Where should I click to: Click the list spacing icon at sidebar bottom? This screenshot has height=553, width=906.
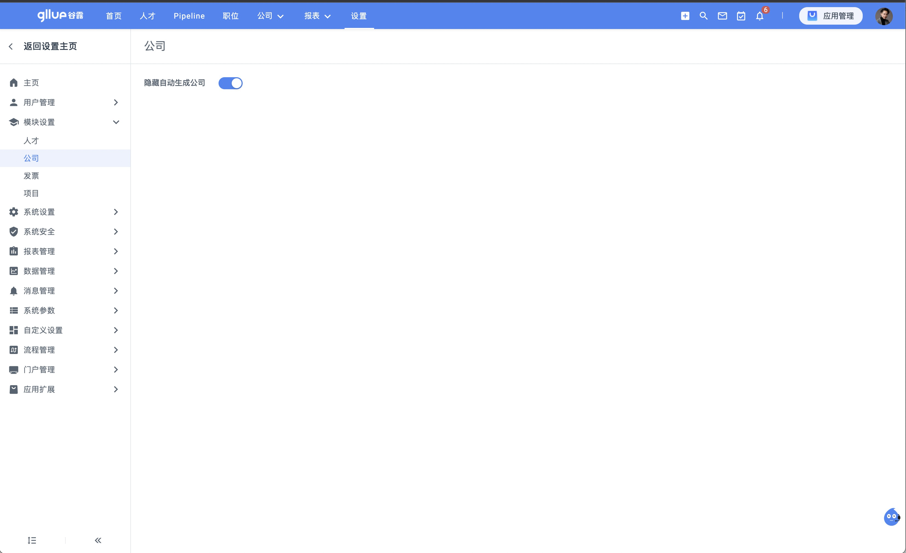(32, 540)
